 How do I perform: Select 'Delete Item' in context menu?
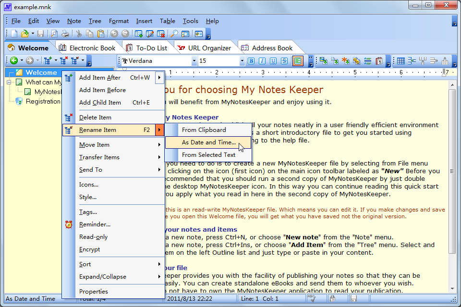pos(95,118)
